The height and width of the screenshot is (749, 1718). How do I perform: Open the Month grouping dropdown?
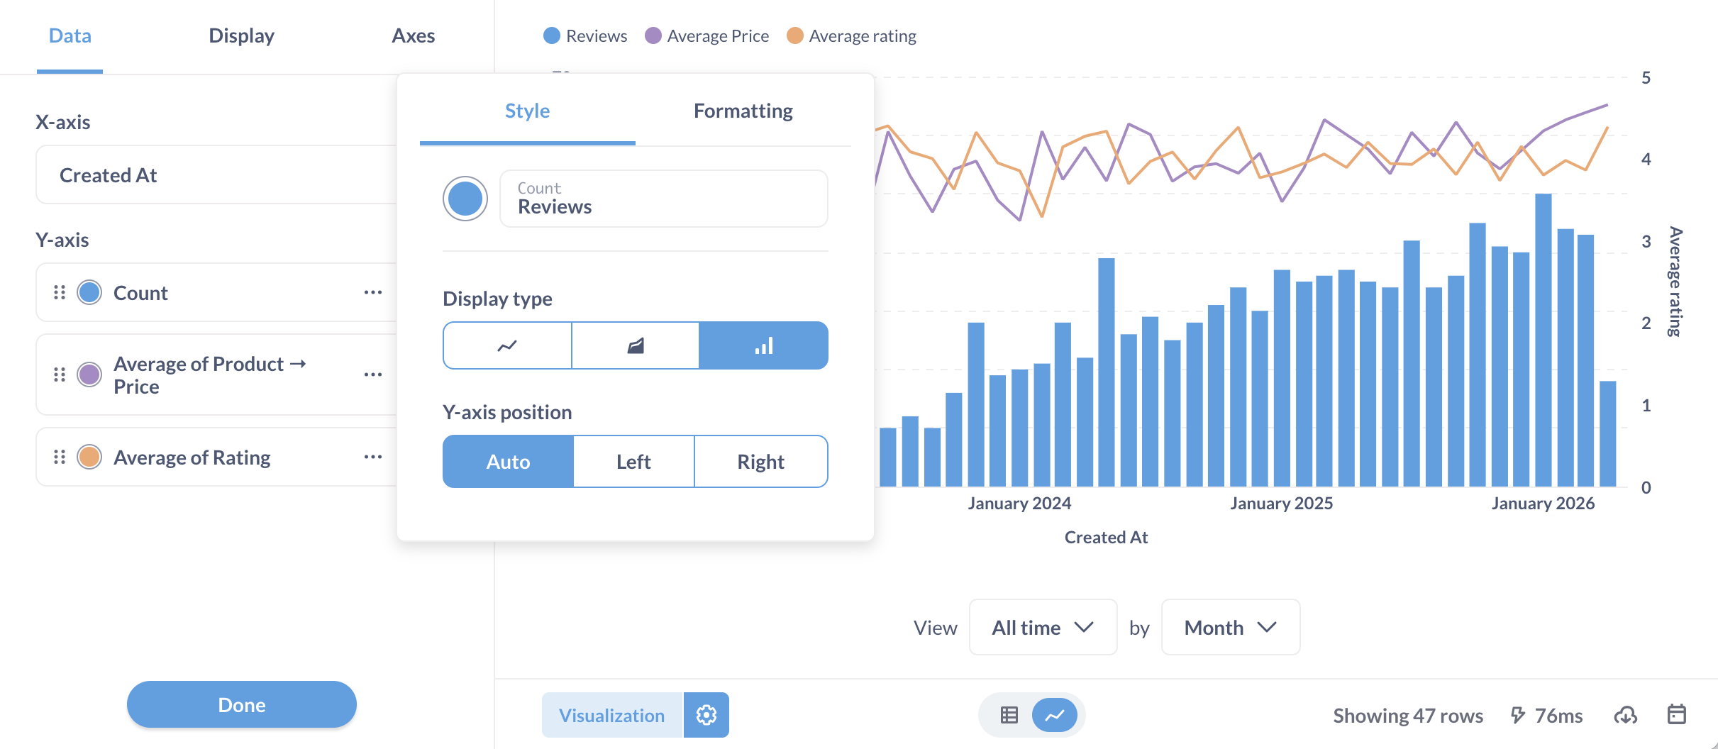point(1229,627)
